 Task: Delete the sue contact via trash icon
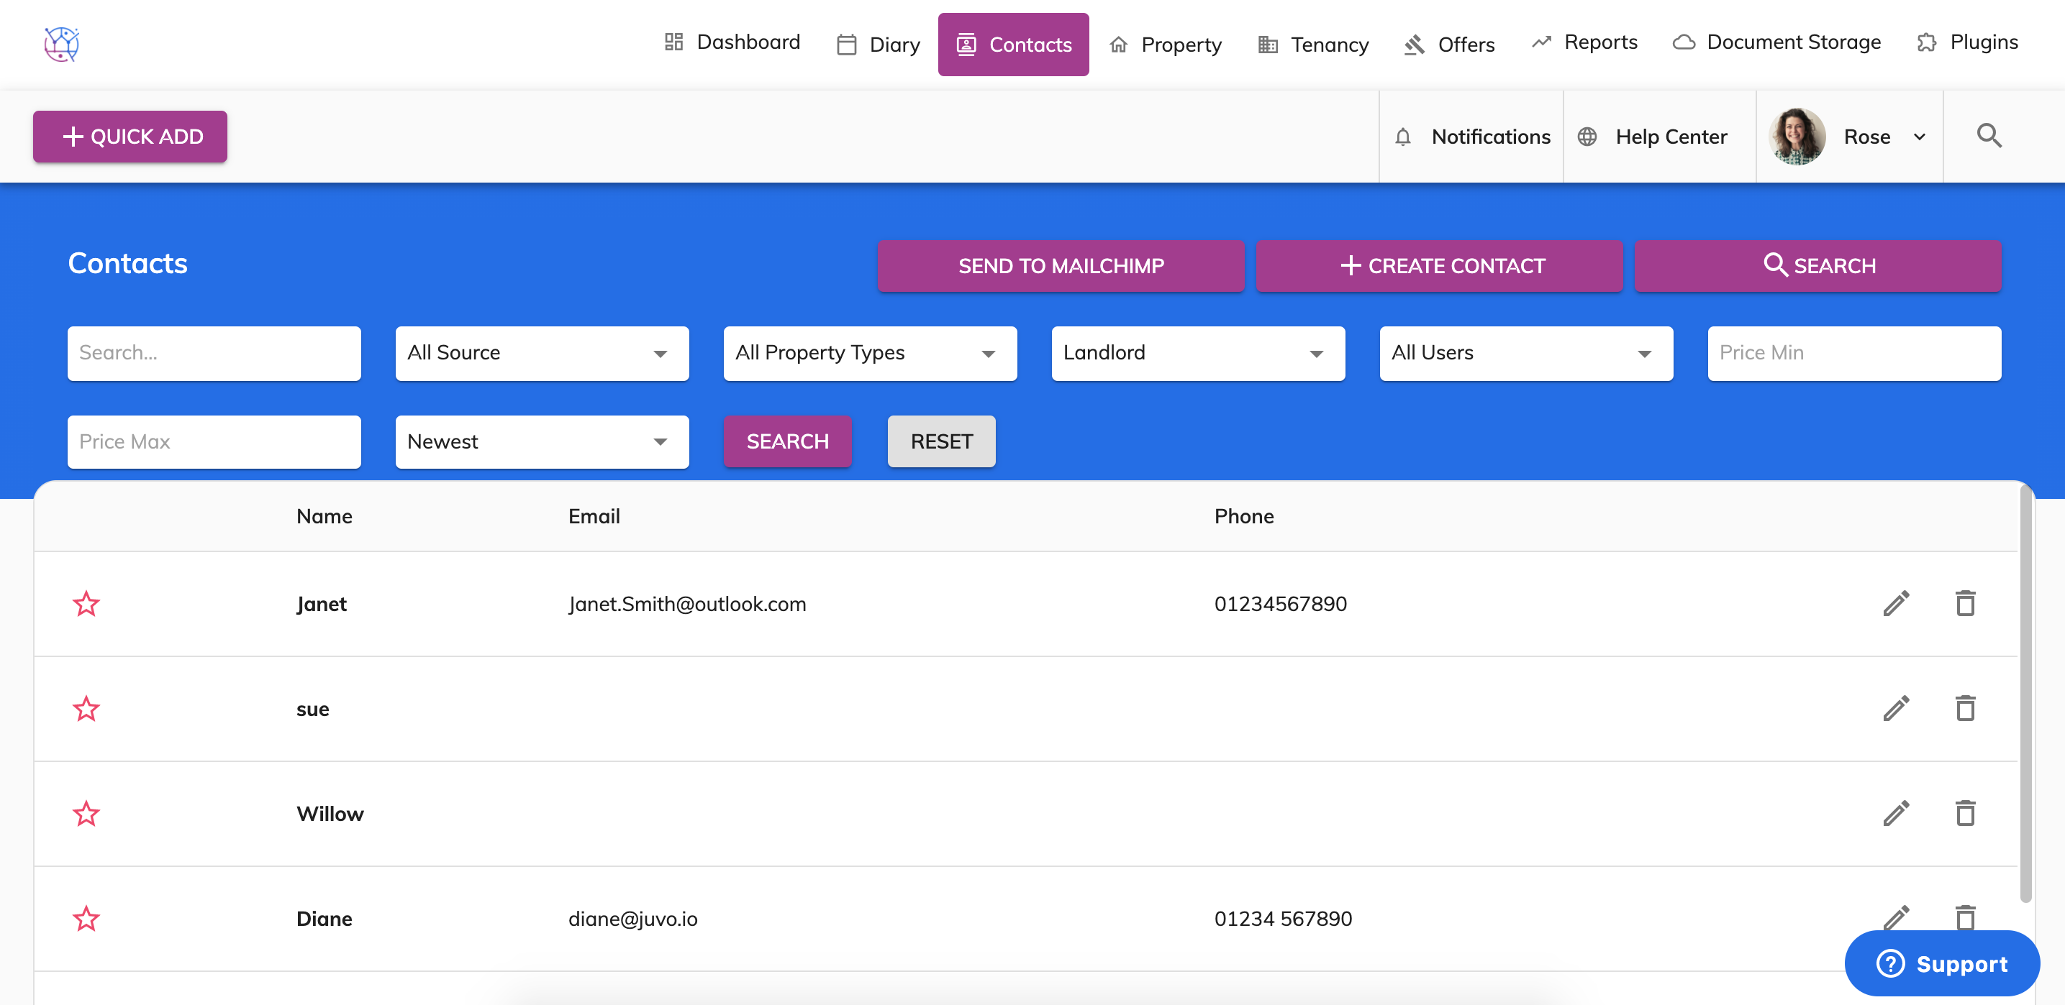pyautogui.click(x=1965, y=709)
